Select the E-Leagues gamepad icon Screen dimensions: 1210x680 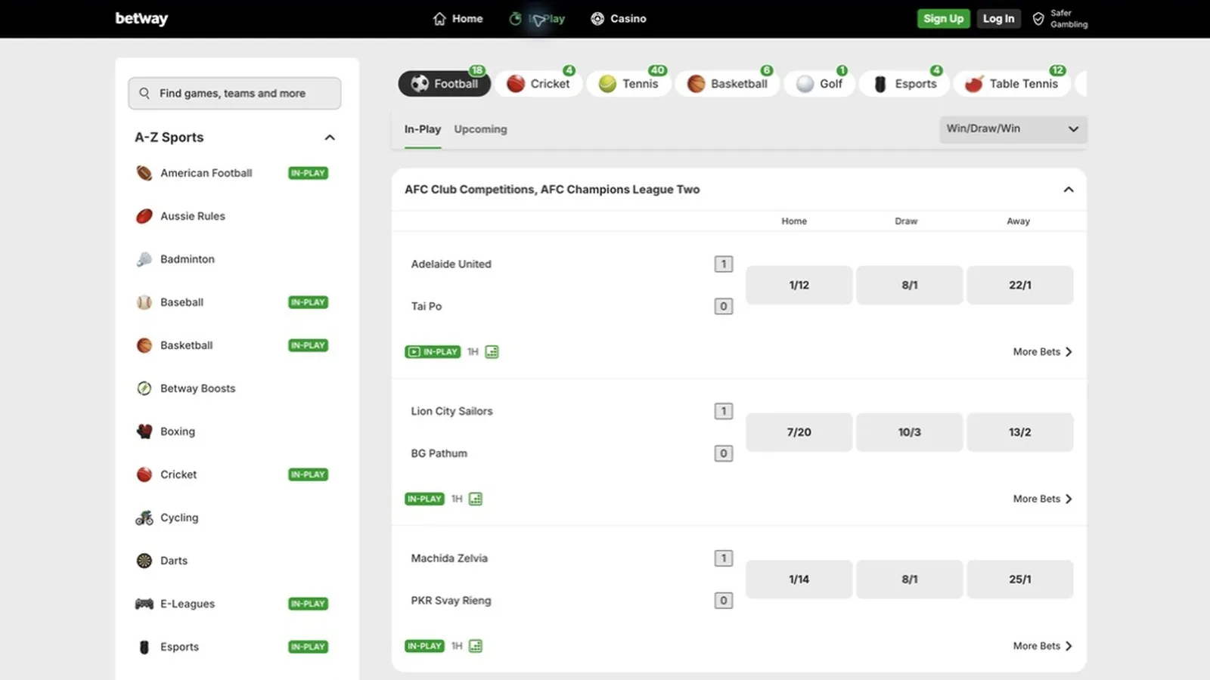(x=144, y=604)
